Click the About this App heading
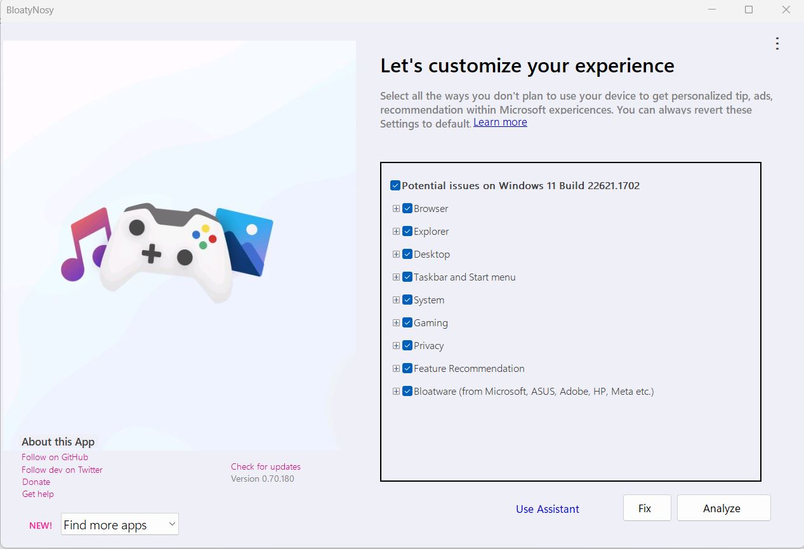The image size is (804, 549). [x=58, y=442]
